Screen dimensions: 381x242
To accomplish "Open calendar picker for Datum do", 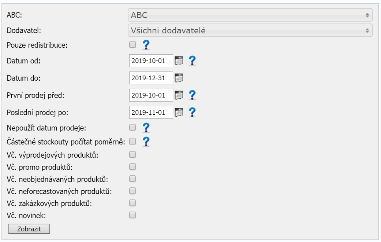I will (178, 77).
